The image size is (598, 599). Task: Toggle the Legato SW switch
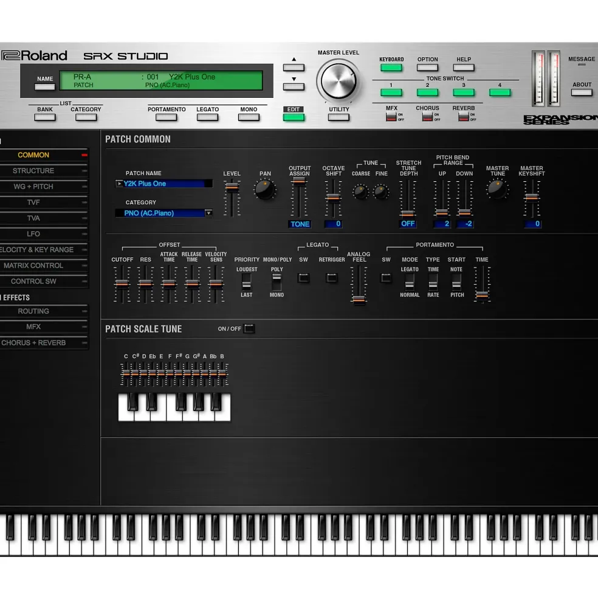point(304,278)
